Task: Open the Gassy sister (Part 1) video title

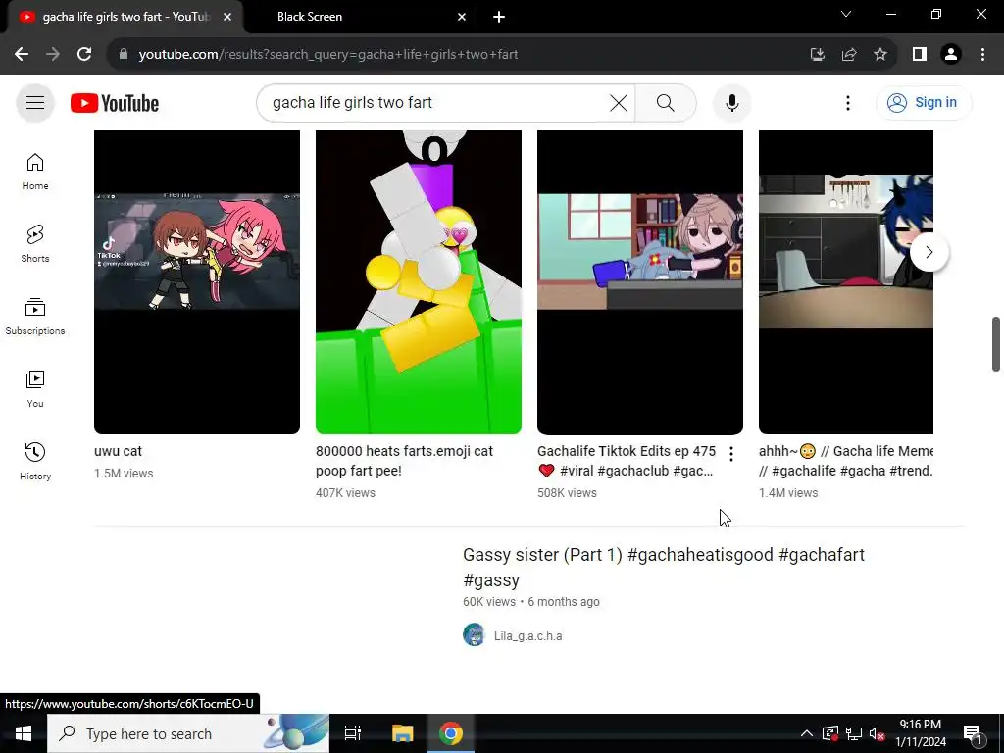Action: pos(664,568)
